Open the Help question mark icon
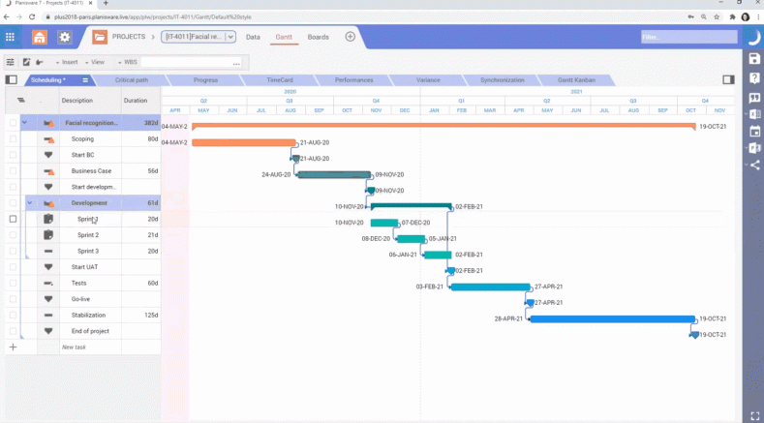This screenshot has width=764, height=423. coord(754,78)
